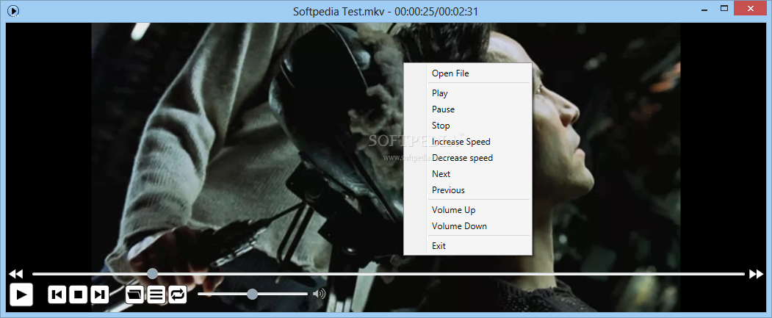Choose Pause in the context menu
This screenshot has width=772, height=318.
468,109
